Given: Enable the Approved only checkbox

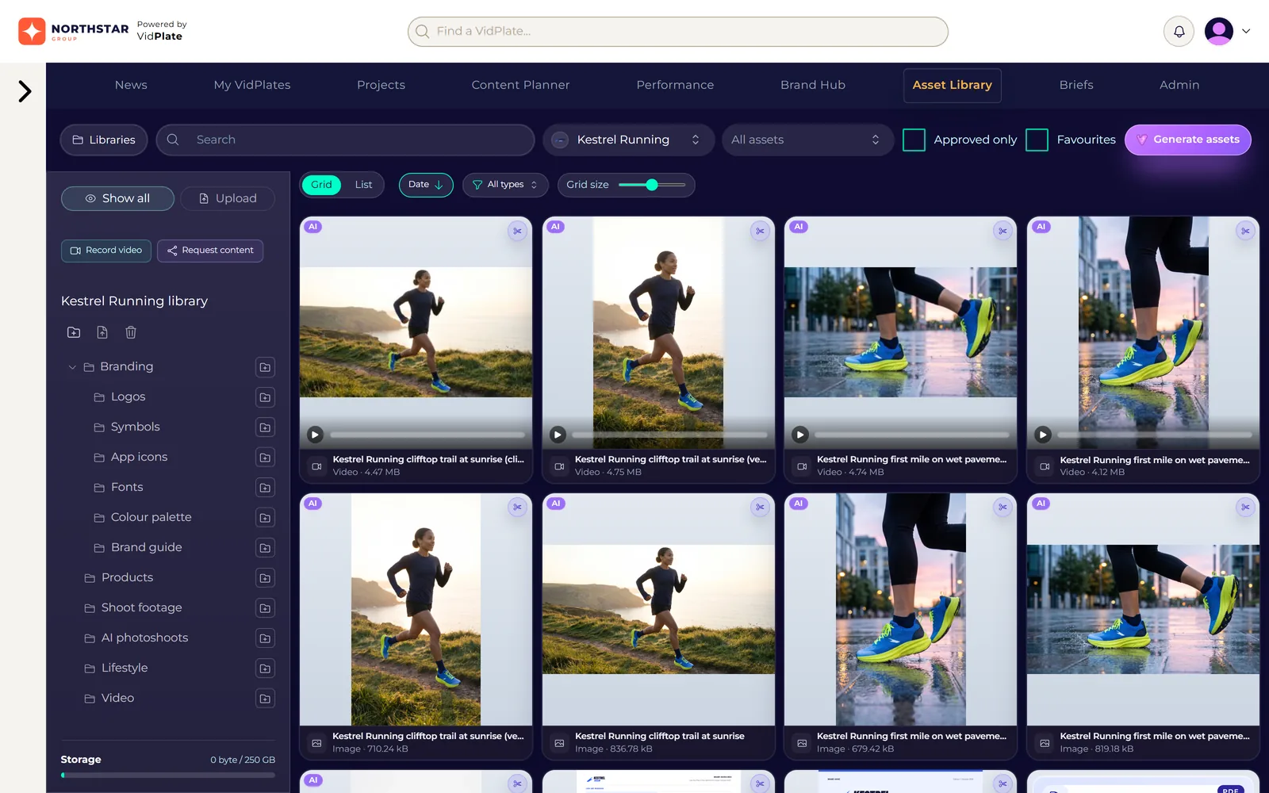Looking at the screenshot, I should (x=914, y=140).
